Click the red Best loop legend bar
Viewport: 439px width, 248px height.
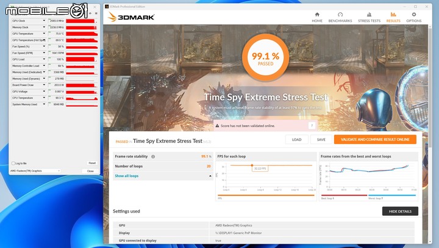click(x=344, y=195)
